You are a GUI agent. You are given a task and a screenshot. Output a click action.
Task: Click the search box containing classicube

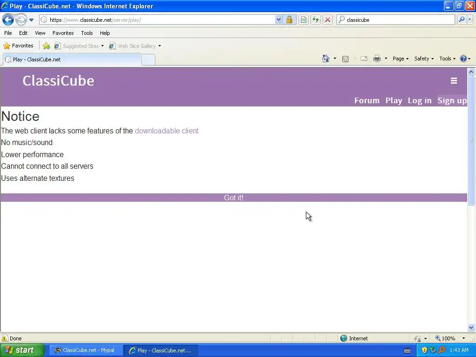coord(396,20)
